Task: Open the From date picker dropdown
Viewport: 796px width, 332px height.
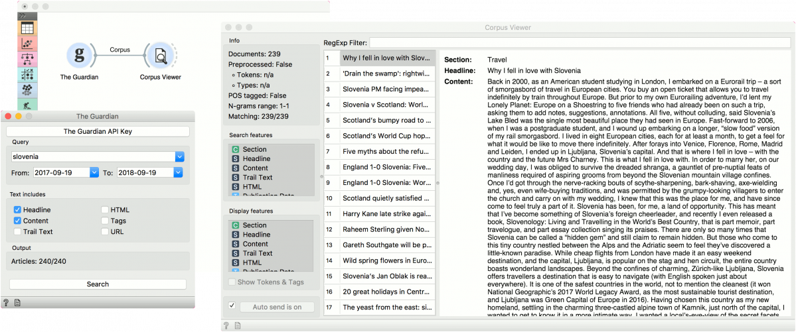Action: coord(94,173)
